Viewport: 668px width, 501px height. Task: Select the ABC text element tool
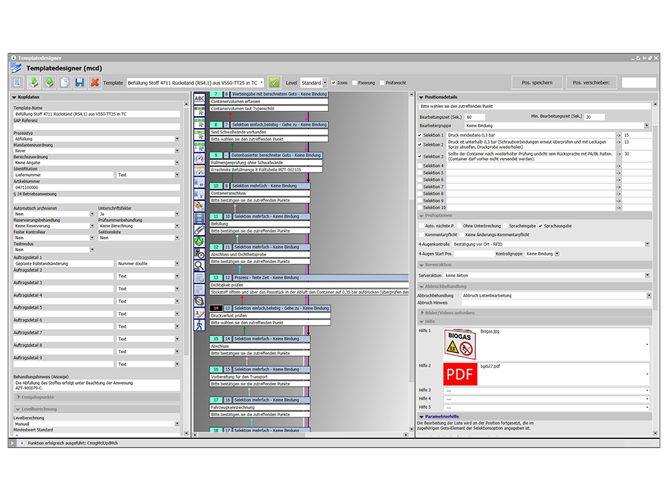(x=199, y=99)
